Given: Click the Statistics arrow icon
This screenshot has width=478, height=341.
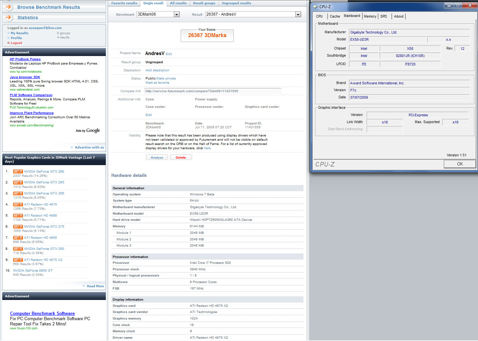Looking at the screenshot, I should [x=9, y=17].
